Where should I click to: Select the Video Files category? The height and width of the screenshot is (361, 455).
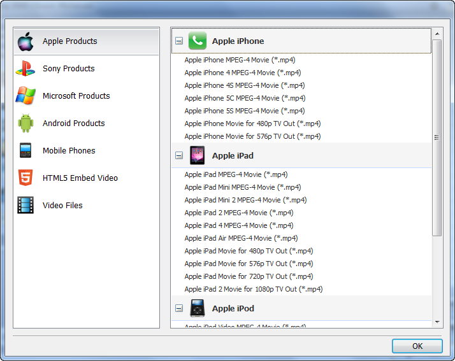(x=86, y=205)
